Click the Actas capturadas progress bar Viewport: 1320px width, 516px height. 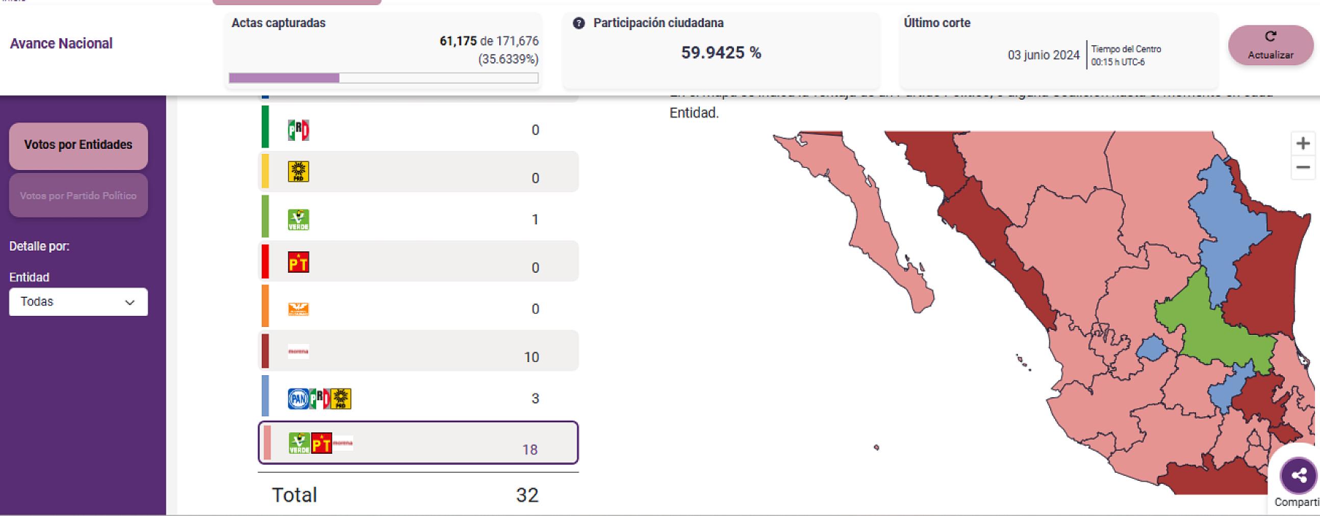coord(383,78)
